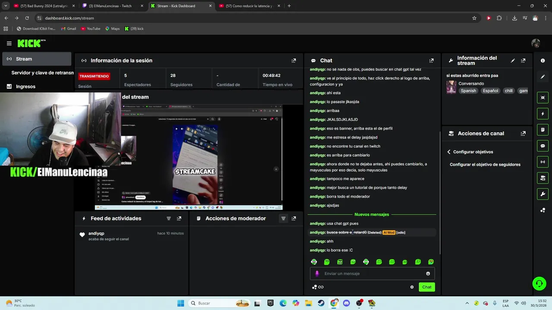
Task: Click the Kick logo
Action: click(x=31, y=43)
